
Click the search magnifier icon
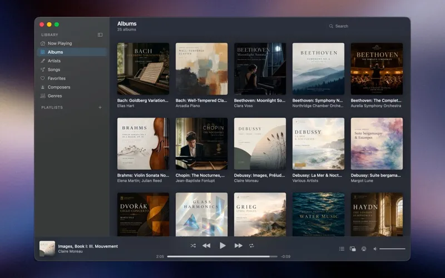tap(331, 26)
